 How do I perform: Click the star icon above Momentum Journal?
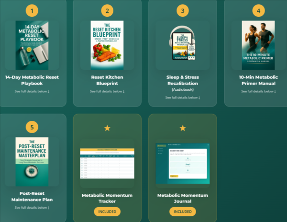click(x=183, y=128)
